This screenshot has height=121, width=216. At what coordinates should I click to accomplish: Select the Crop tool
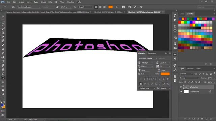pos(3,33)
